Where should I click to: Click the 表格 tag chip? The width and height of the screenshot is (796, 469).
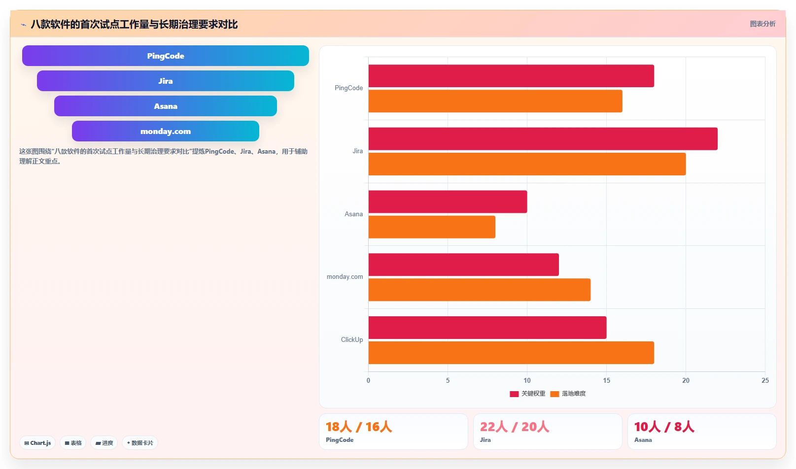click(x=73, y=443)
